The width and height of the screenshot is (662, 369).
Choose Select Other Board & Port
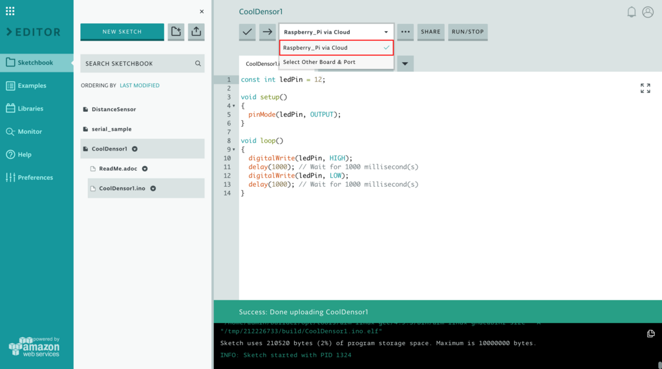[x=336, y=62]
